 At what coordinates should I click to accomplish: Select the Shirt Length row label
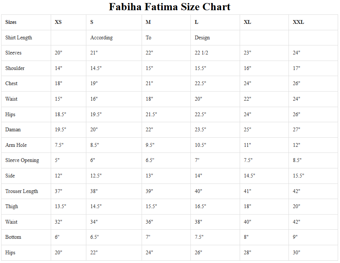tap(19, 38)
